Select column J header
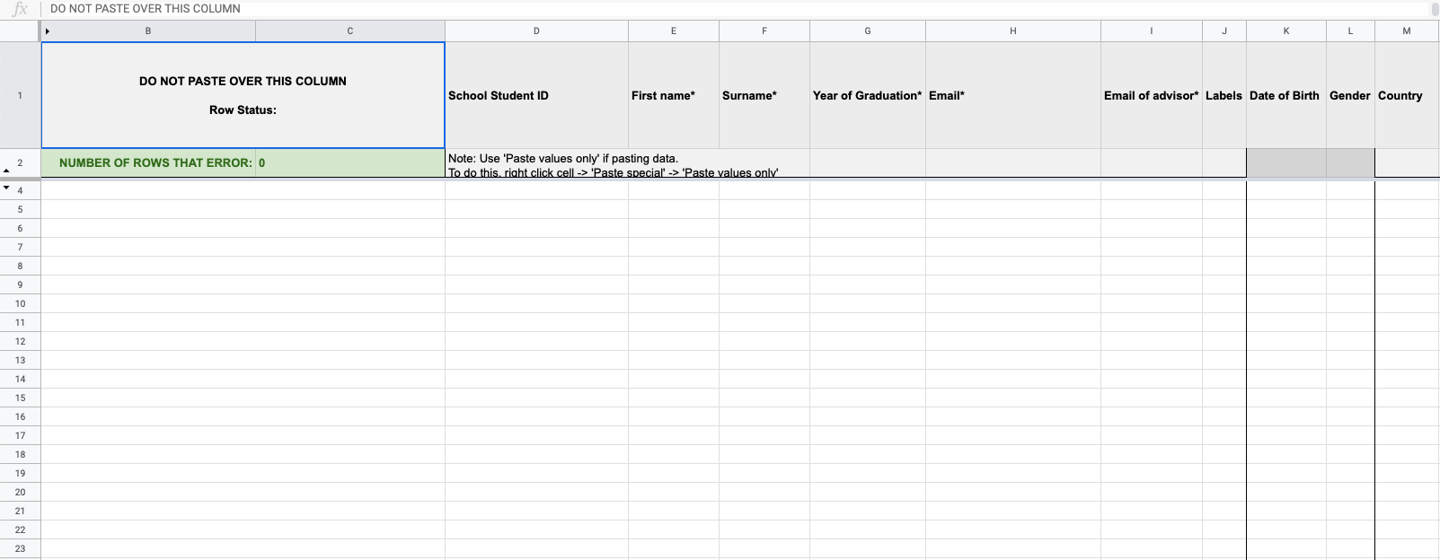 [x=1224, y=31]
